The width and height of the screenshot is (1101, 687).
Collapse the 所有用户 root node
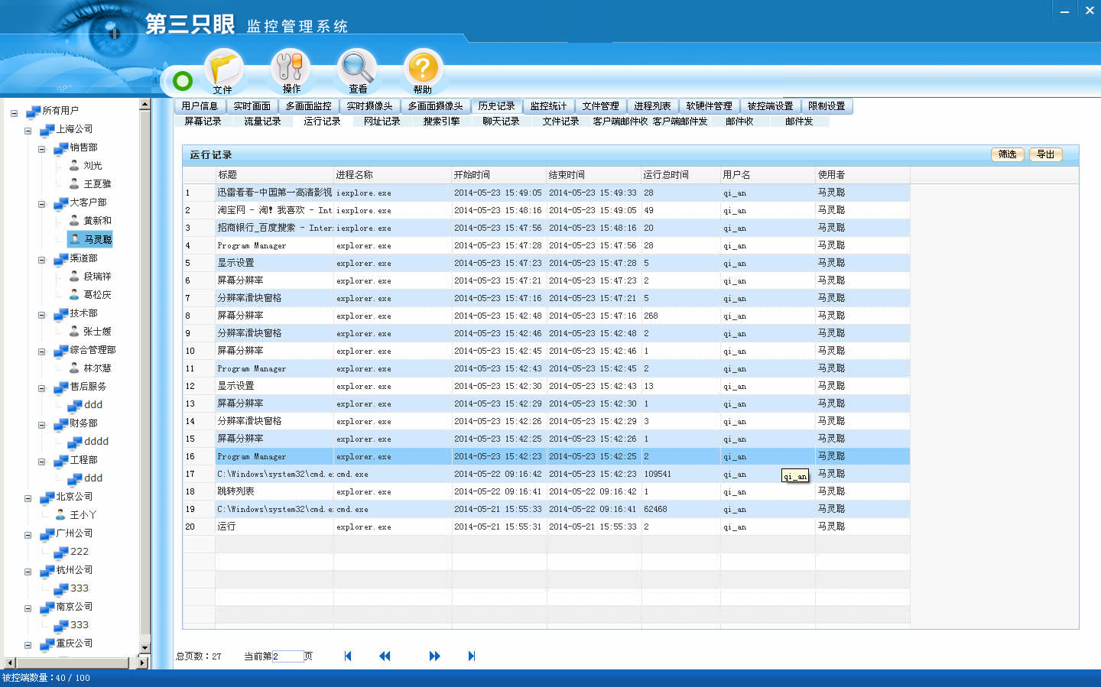click(14, 113)
